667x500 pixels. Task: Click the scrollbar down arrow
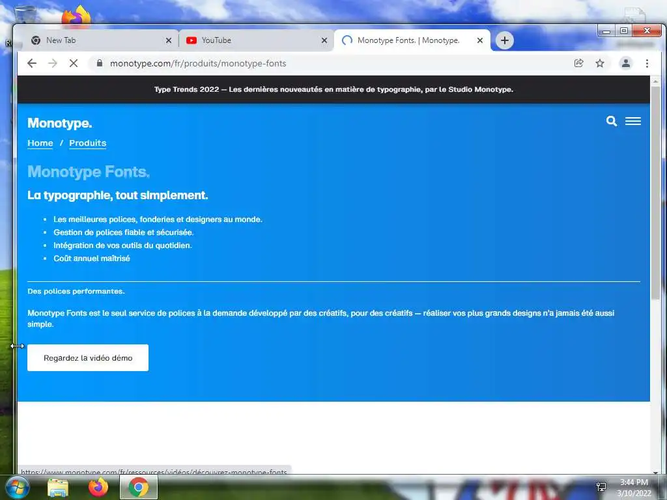655,472
